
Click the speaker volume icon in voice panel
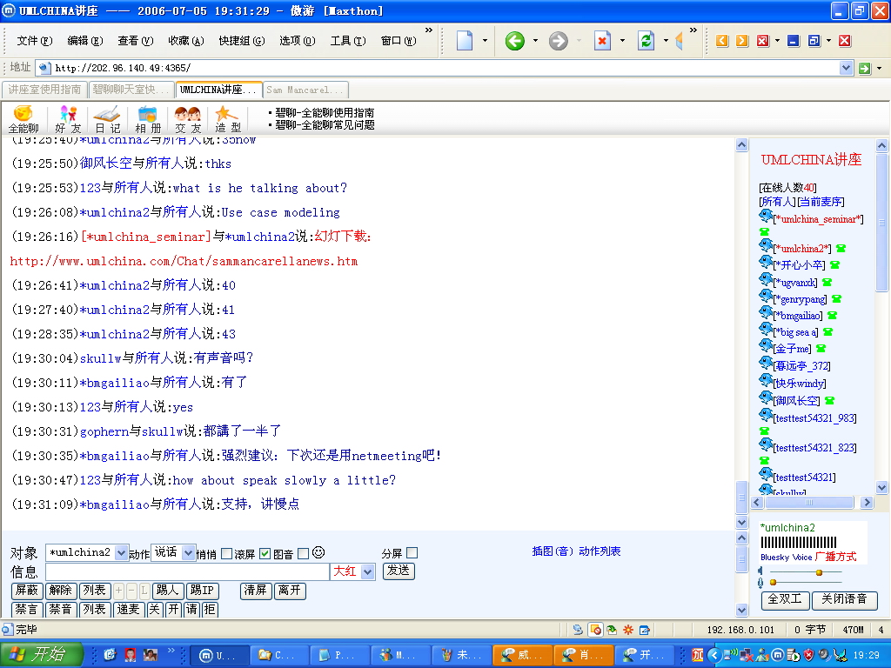click(x=760, y=571)
